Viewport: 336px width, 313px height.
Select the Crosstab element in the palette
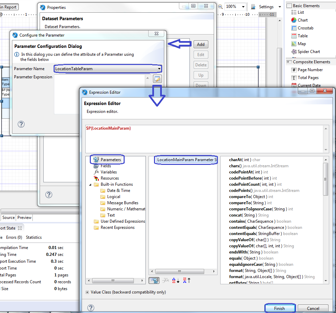302,28
